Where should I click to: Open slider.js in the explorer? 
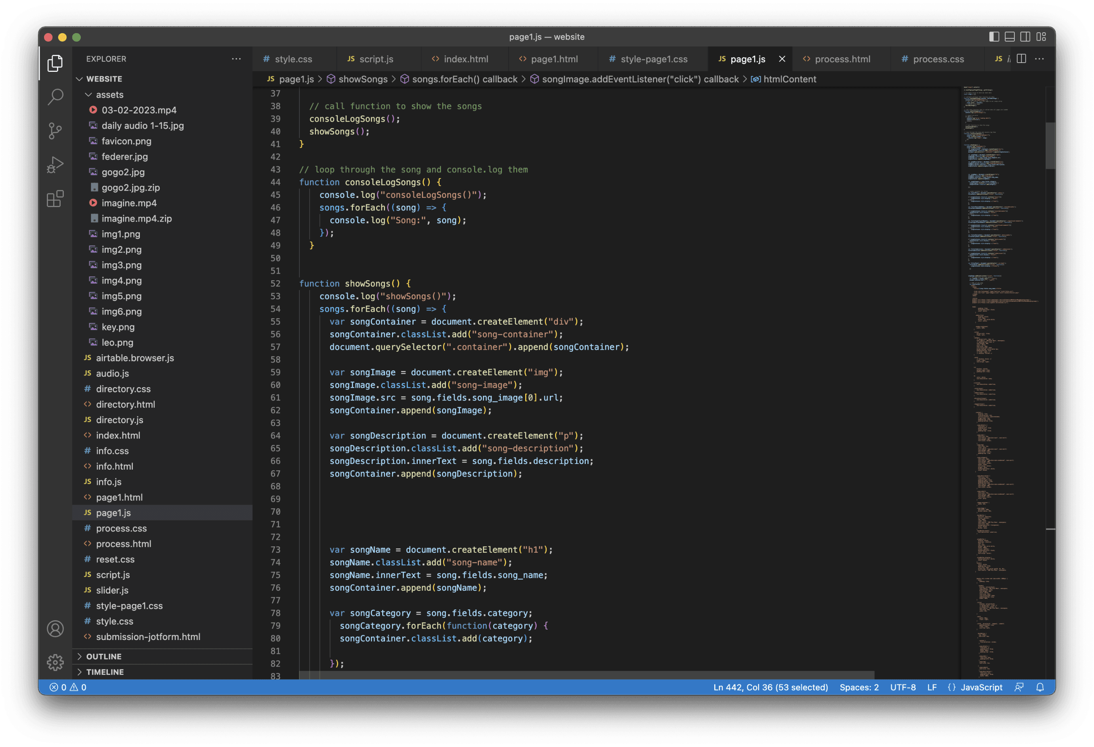tap(112, 590)
